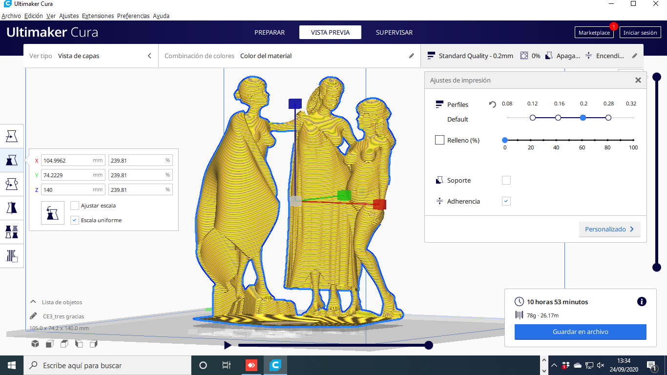Open the Ajustes menu
The height and width of the screenshot is (375, 667).
(69, 16)
